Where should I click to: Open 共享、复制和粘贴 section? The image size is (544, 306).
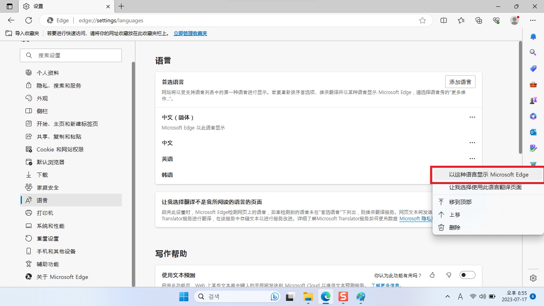71,137
